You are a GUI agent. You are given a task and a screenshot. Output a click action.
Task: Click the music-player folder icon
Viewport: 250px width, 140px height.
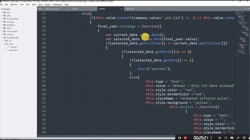coord(4,31)
